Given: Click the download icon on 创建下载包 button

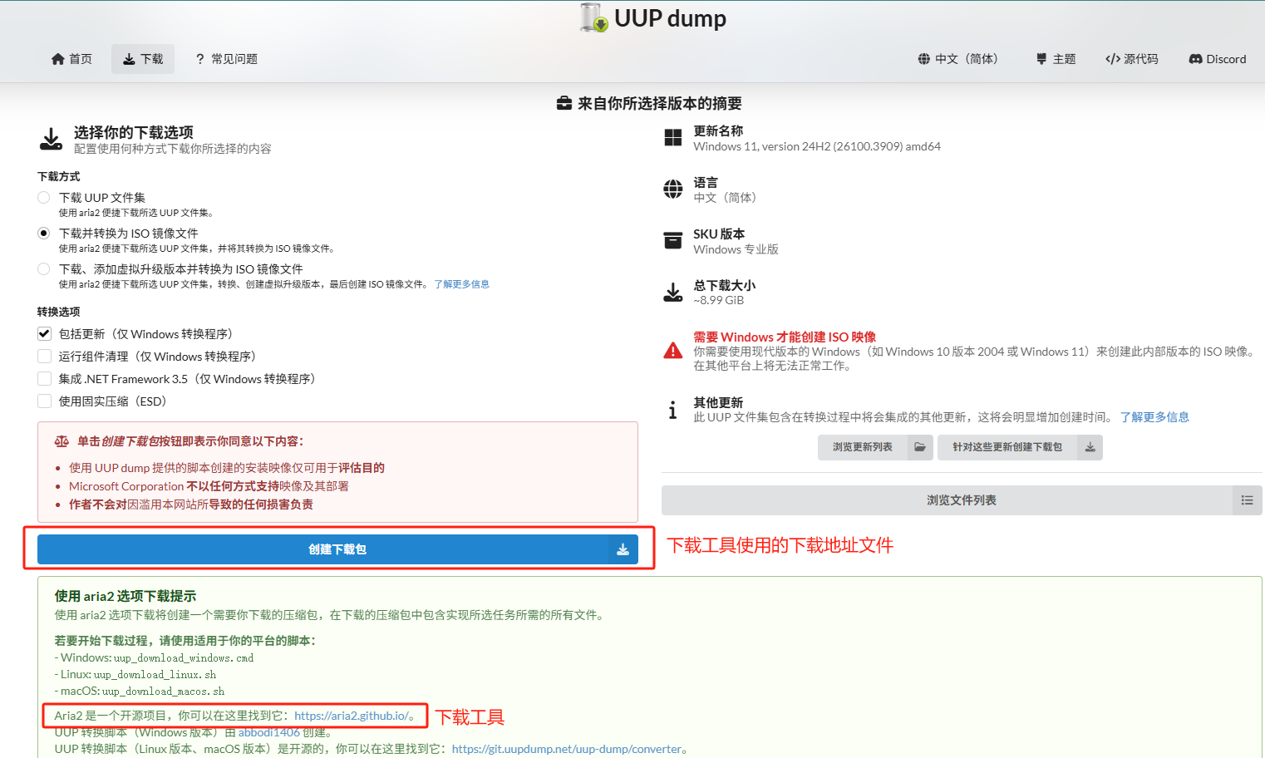Looking at the screenshot, I should pos(623,549).
